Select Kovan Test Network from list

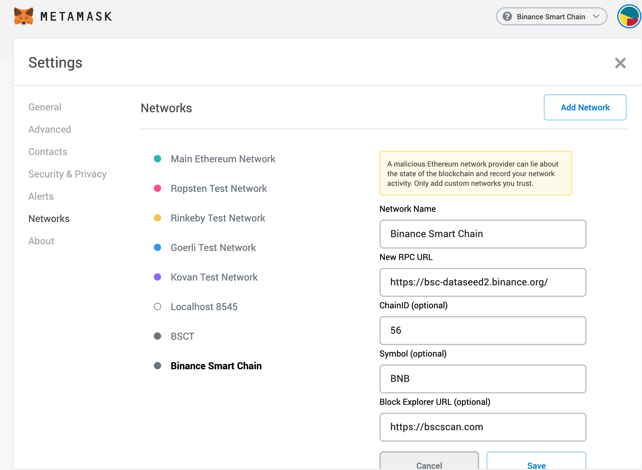pos(214,277)
